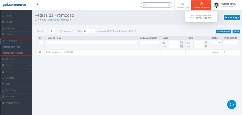Open the Dashboard breadcrumb link
The height and width of the screenshot is (115, 242).
click(x=40, y=20)
